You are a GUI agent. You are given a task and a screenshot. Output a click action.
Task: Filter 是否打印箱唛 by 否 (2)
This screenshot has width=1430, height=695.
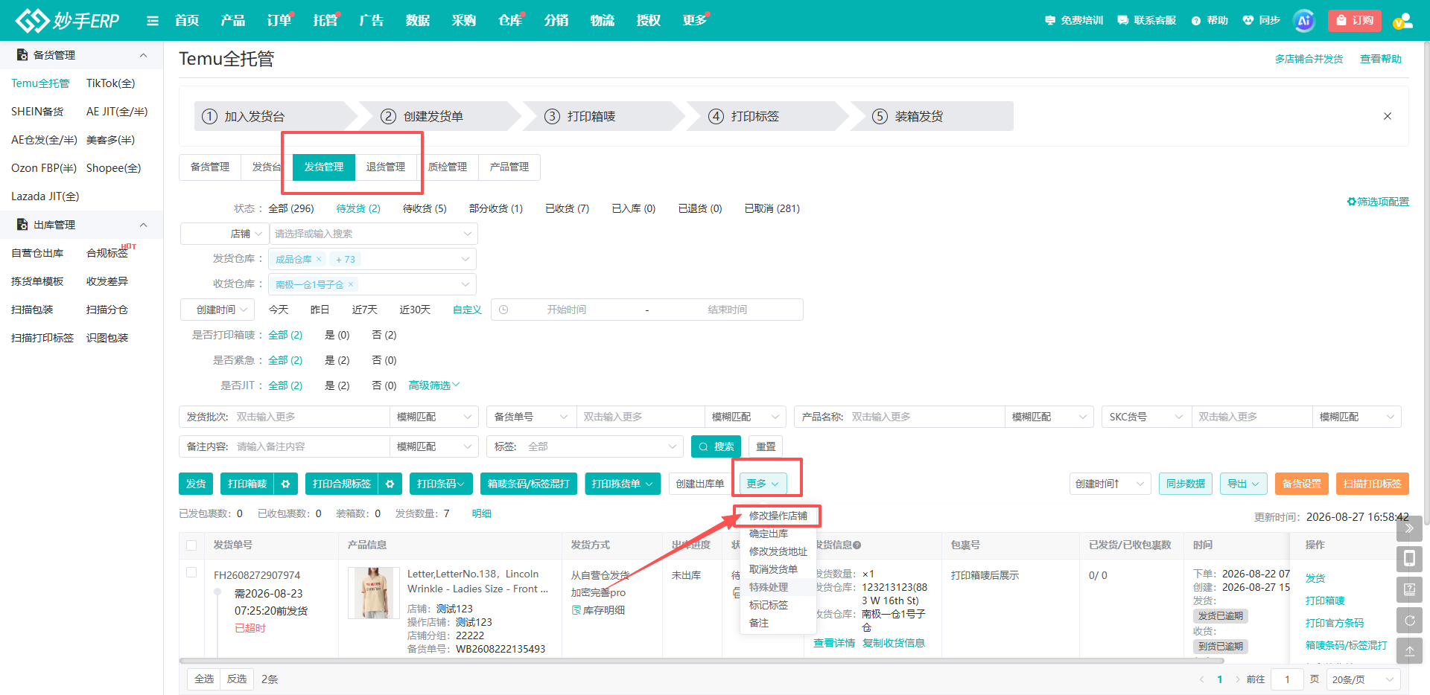pyautogui.click(x=384, y=335)
